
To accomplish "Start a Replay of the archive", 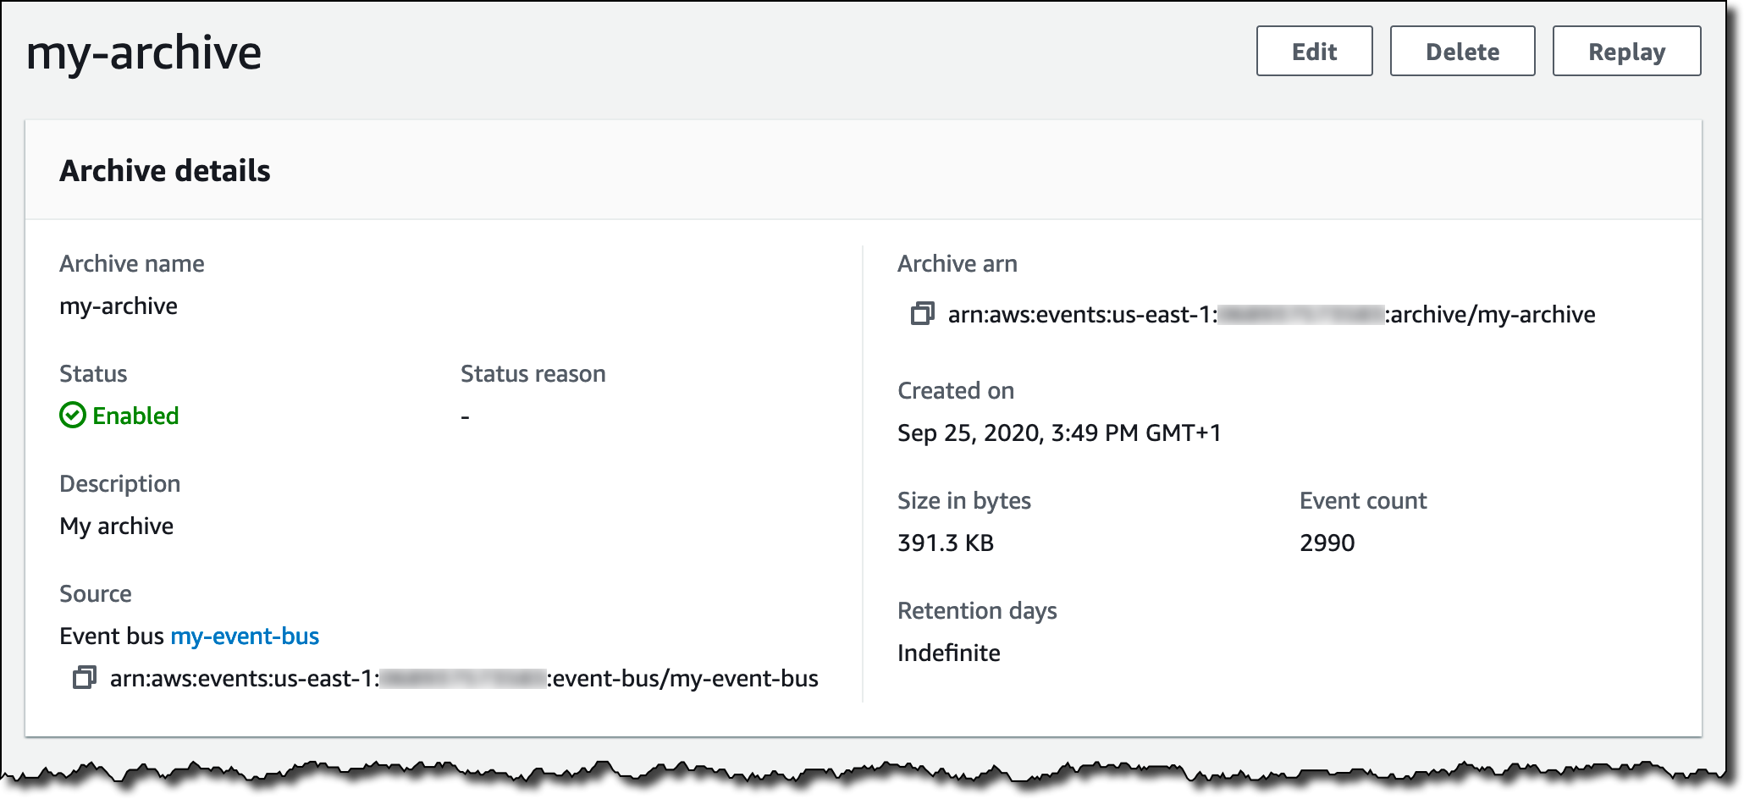I will (x=1626, y=52).
